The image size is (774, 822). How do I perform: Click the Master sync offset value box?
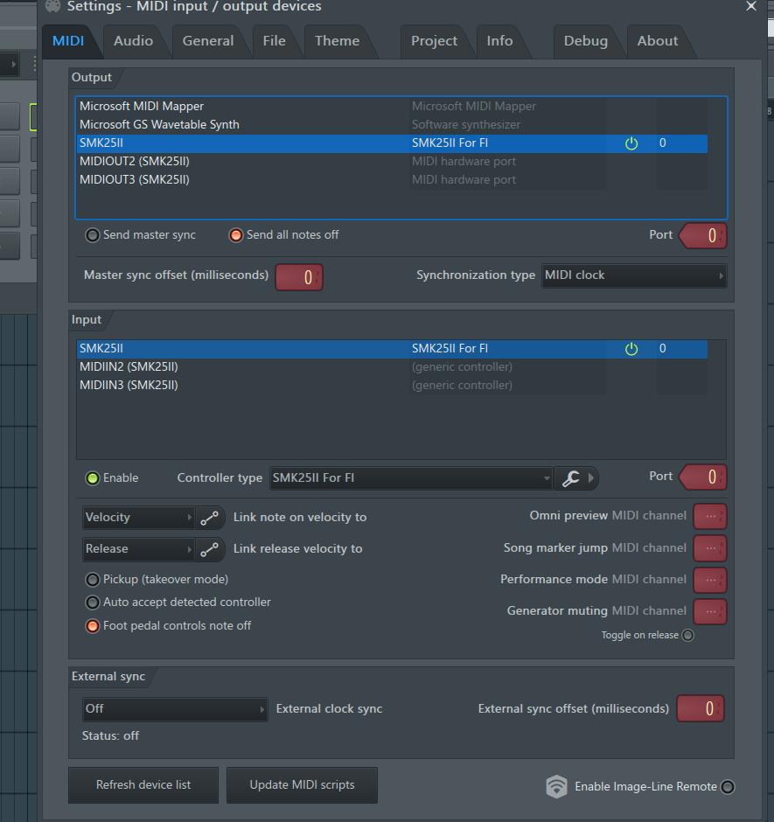pyautogui.click(x=299, y=277)
